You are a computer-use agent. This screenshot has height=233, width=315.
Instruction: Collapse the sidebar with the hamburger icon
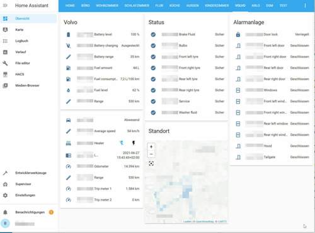(5, 5)
